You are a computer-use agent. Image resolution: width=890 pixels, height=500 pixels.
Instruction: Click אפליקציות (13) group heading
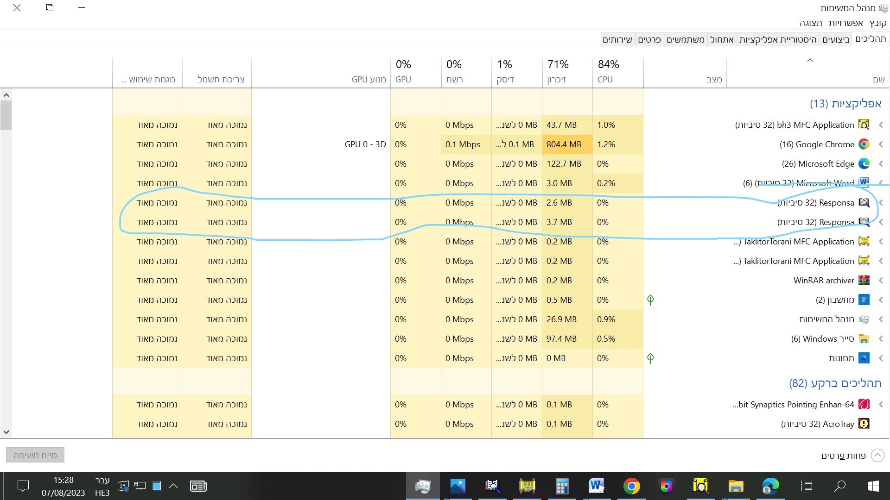click(845, 103)
